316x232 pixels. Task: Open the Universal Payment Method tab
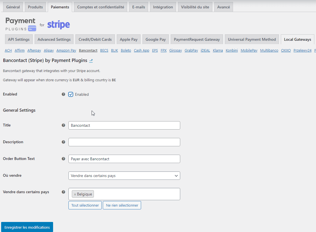[x=251, y=39]
